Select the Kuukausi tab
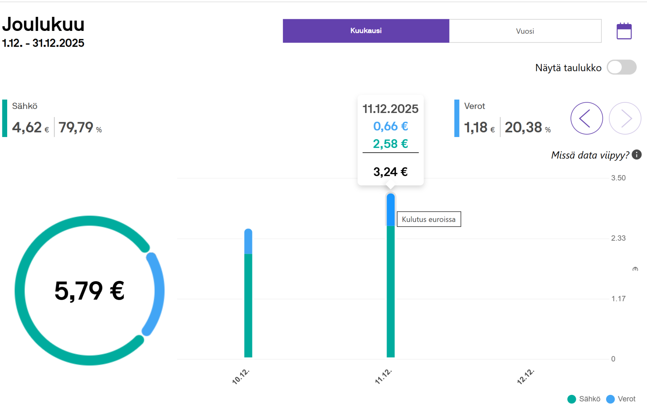Screen dimensions: 647x412 (x=366, y=31)
